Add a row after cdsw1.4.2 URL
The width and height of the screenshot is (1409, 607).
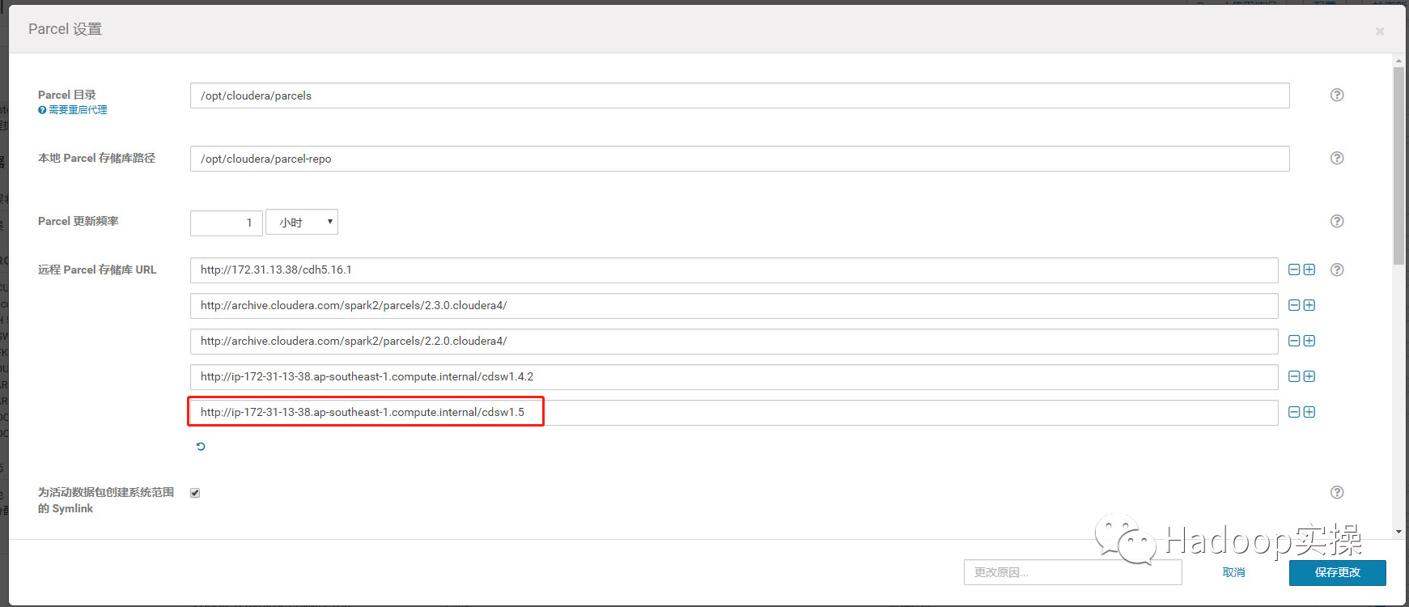click(x=1309, y=376)
